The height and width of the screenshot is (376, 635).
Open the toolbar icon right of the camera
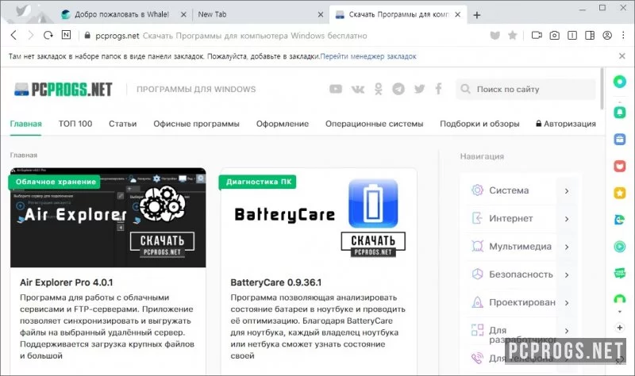[572, 36]
